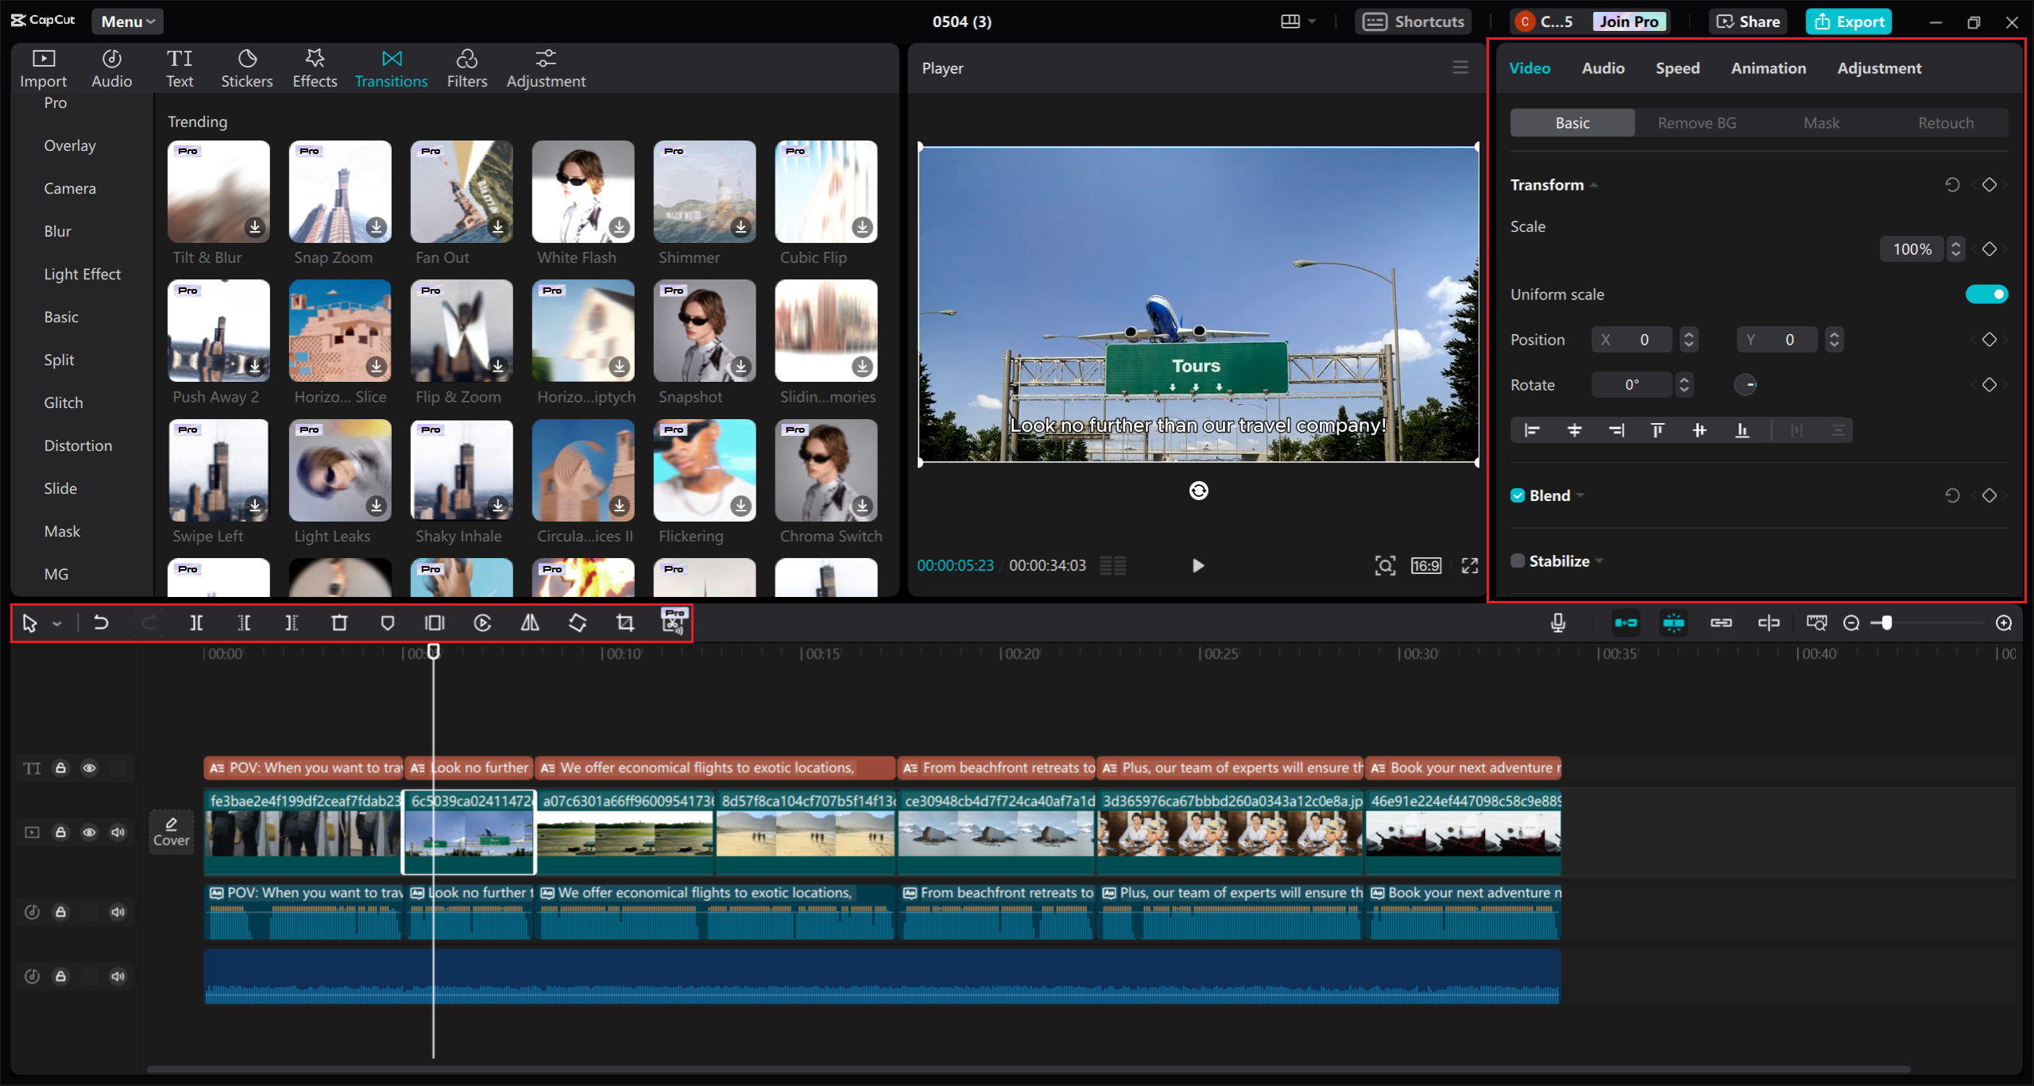The height and width of the screenshot is (1086, 2034).
Task: Mirror the clip horizontally
Action: (x=529, y=623)
